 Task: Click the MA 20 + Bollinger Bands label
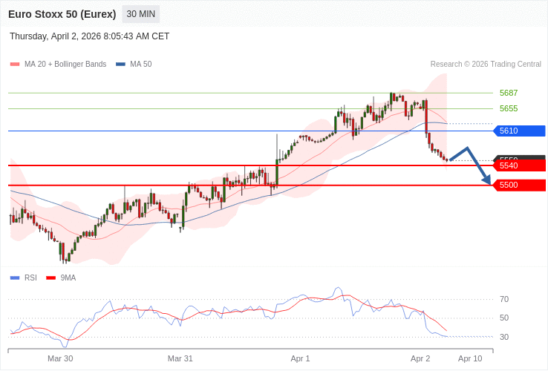[x=65, y=65]
